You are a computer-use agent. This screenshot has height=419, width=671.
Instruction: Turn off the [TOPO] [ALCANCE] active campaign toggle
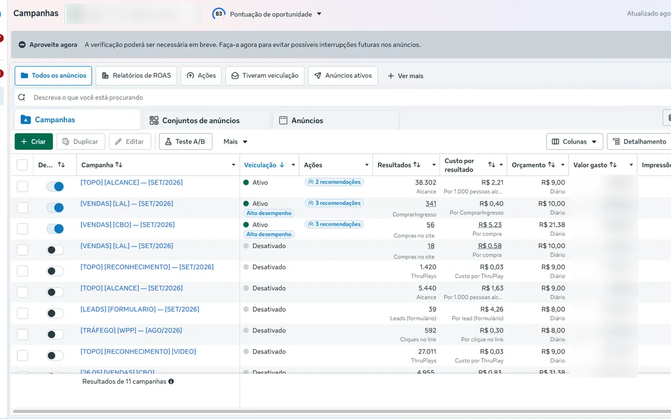55,186
